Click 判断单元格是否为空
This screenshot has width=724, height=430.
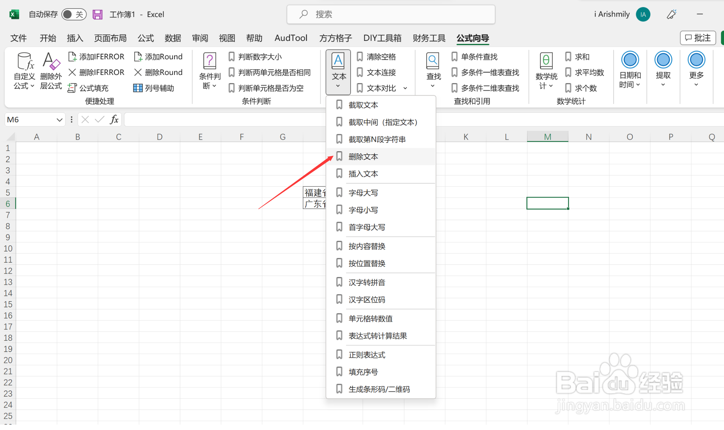click(266, 88)
